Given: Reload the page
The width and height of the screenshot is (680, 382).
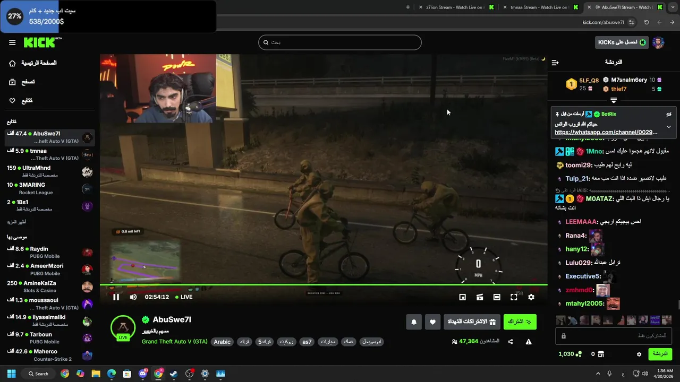Looking at the screenshot, I should click(x=647, y=22).
